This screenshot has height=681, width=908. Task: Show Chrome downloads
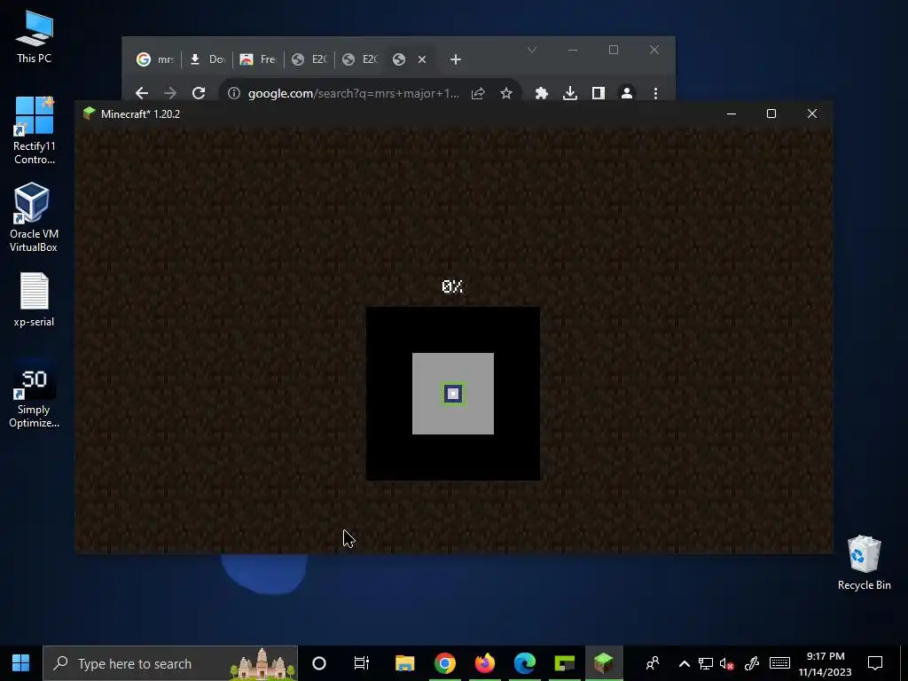pos(570,93)
